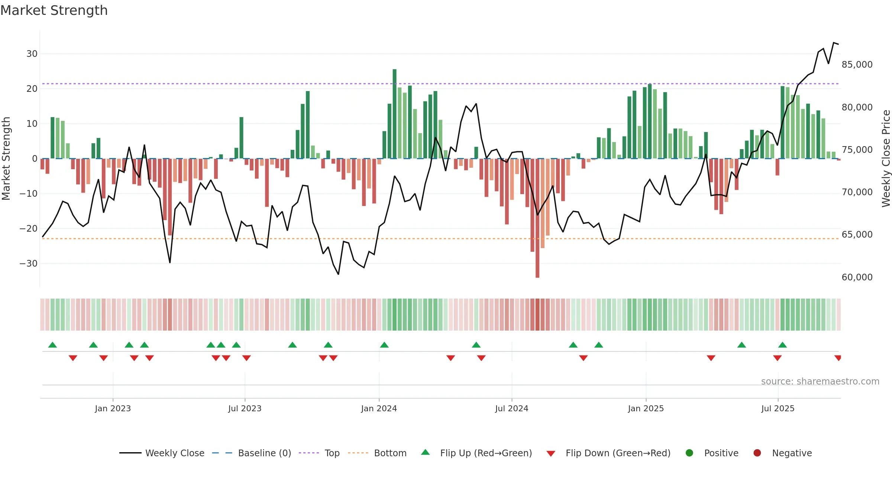
Task: Click the Jul 2025 axis label
Action: point(778,408)
